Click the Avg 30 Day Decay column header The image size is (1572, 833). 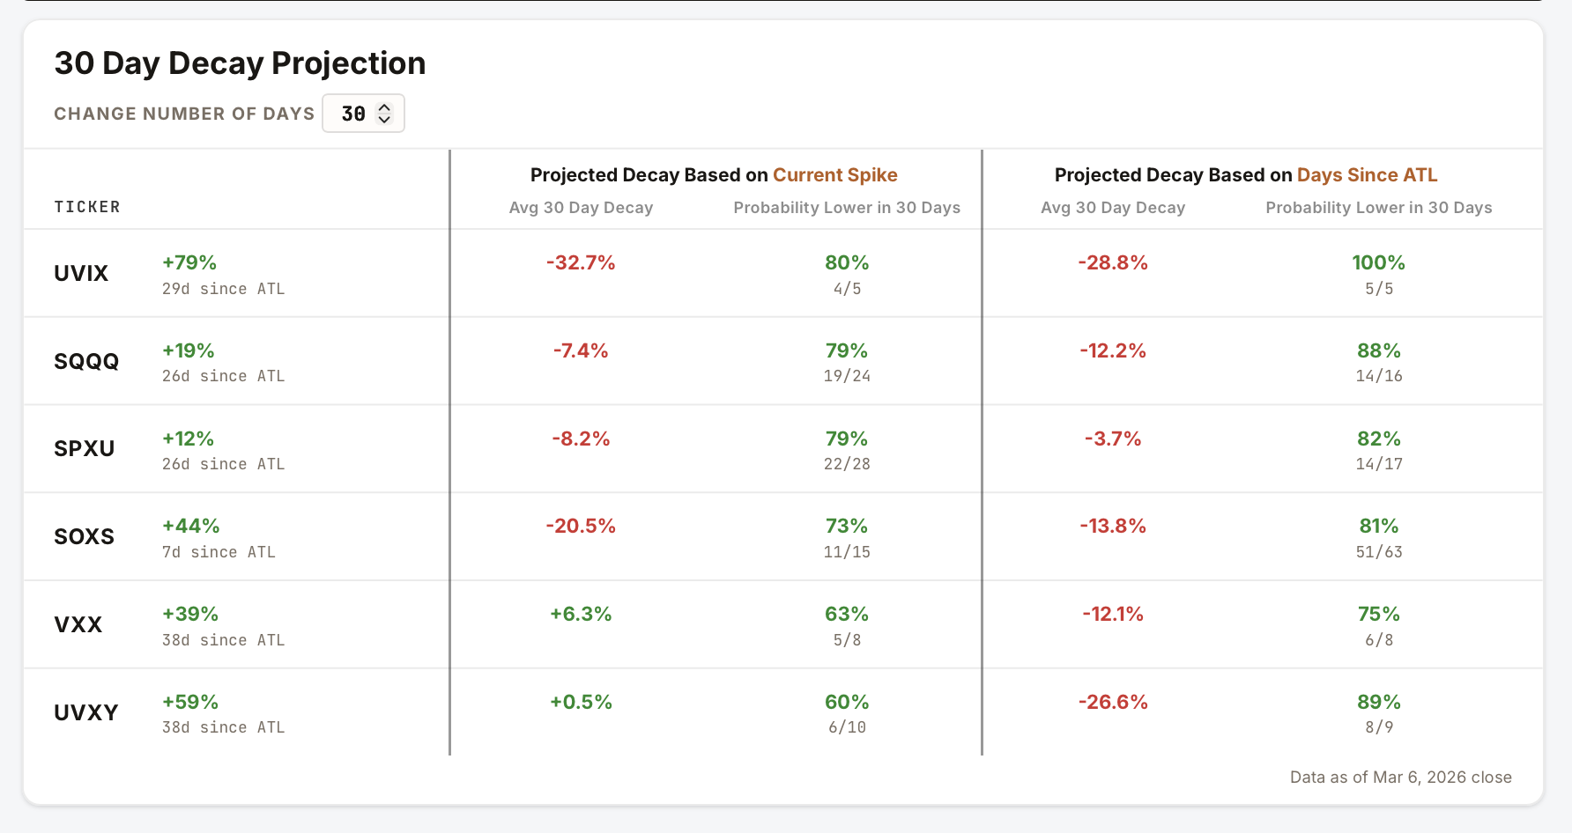[581, 208]
